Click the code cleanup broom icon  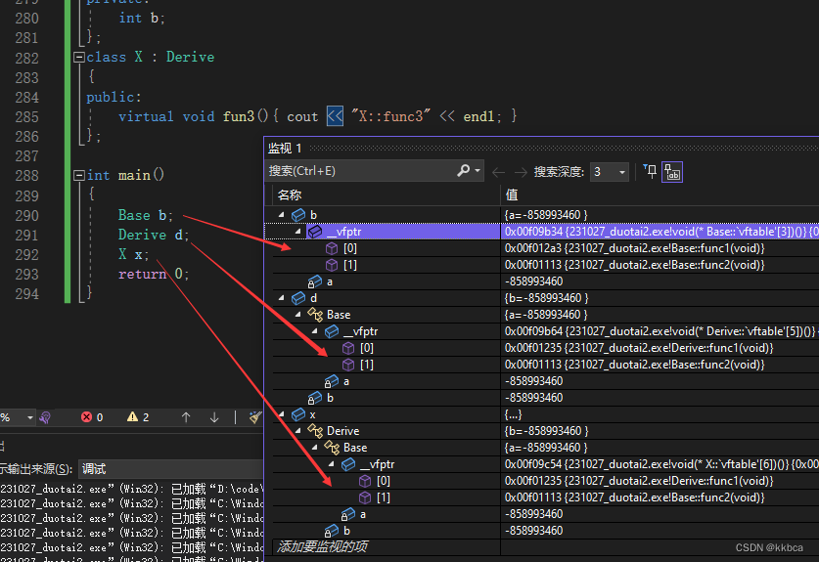255,417
